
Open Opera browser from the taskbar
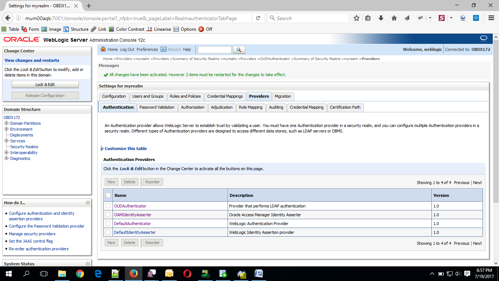187,273
